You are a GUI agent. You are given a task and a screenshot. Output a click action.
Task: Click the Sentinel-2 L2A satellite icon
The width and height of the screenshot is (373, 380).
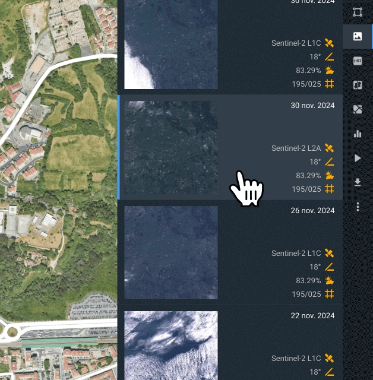[x=329, y=148]
